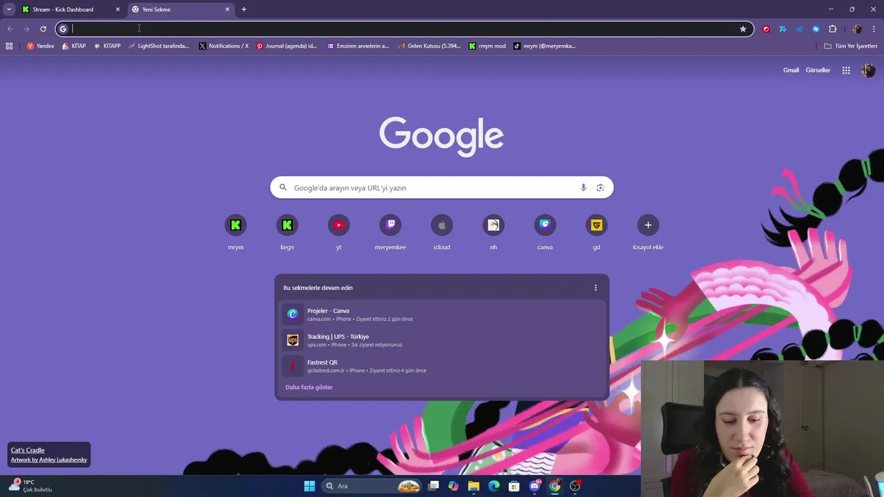884x497 pixels.
Task: Open the kegri shortcut
Action: pos(287,233)
